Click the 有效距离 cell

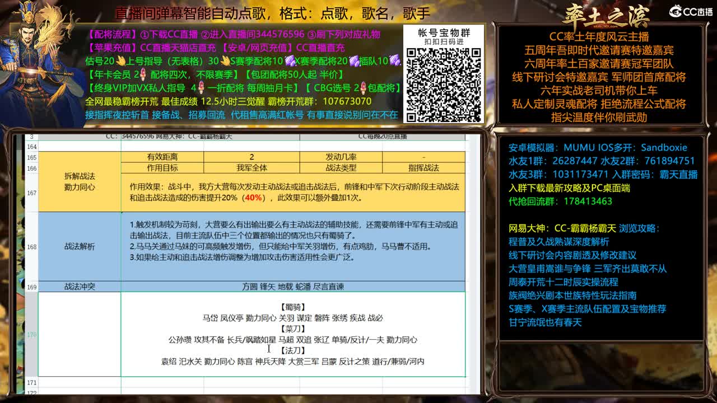[x=162, y=157]
